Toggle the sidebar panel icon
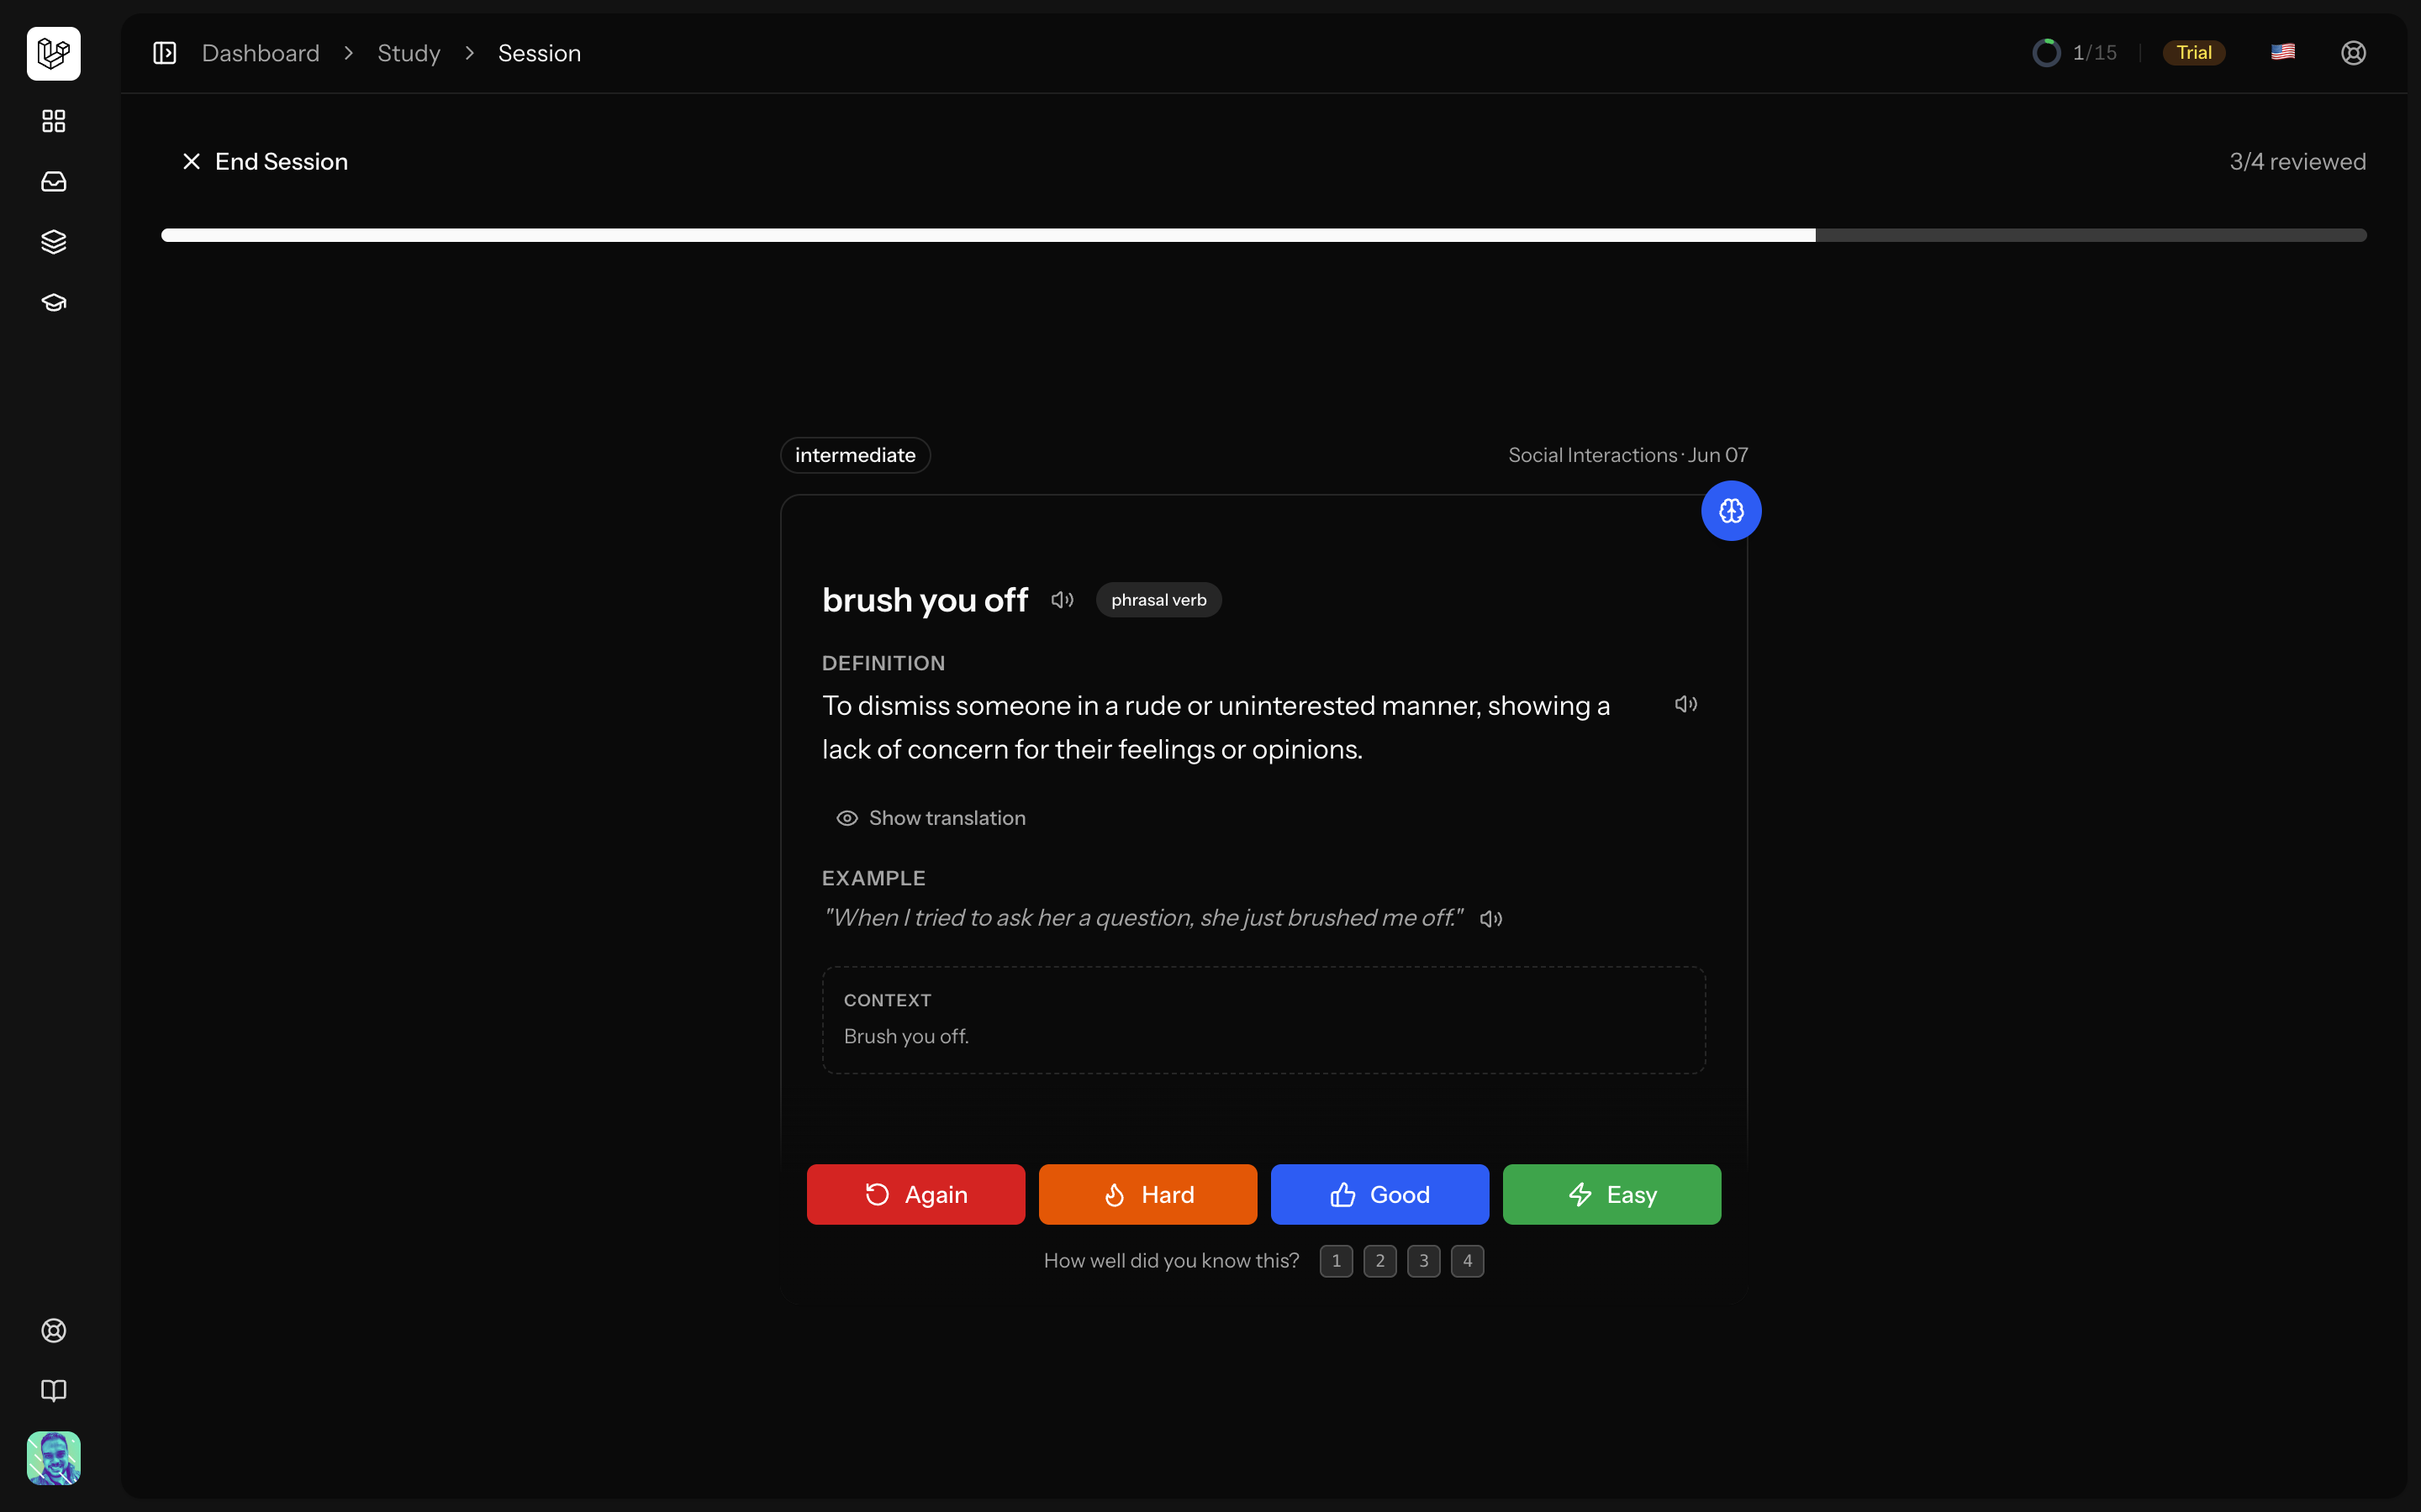 [x=165, y=53]
